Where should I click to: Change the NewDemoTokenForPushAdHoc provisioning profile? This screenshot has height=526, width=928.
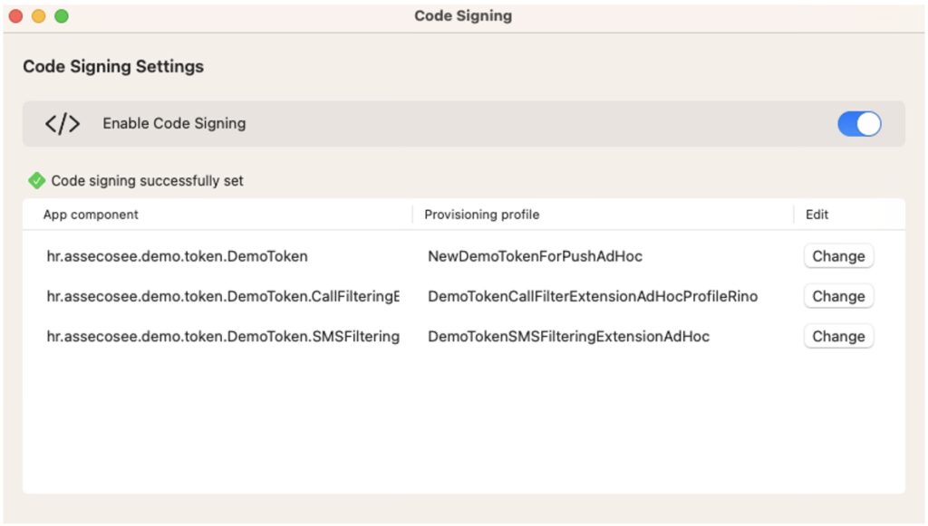click(x=838, y=256)
